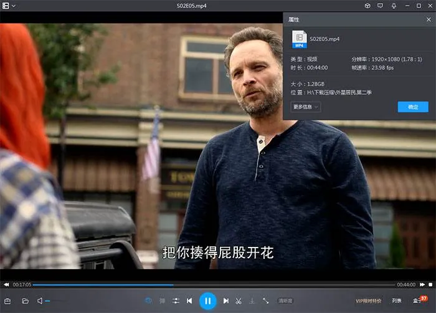This screenshot has height=313, width=436.
Task: Open the main menu icon at top-left
Action: point(6,6)
